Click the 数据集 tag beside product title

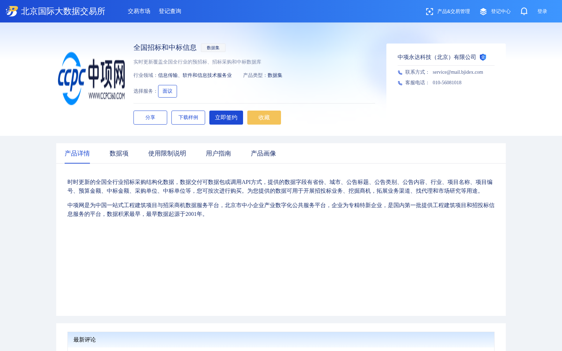pyautogui.click(x=213, y=48)
